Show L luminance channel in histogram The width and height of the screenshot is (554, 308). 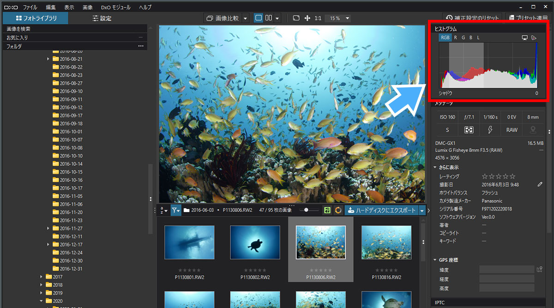478,37
